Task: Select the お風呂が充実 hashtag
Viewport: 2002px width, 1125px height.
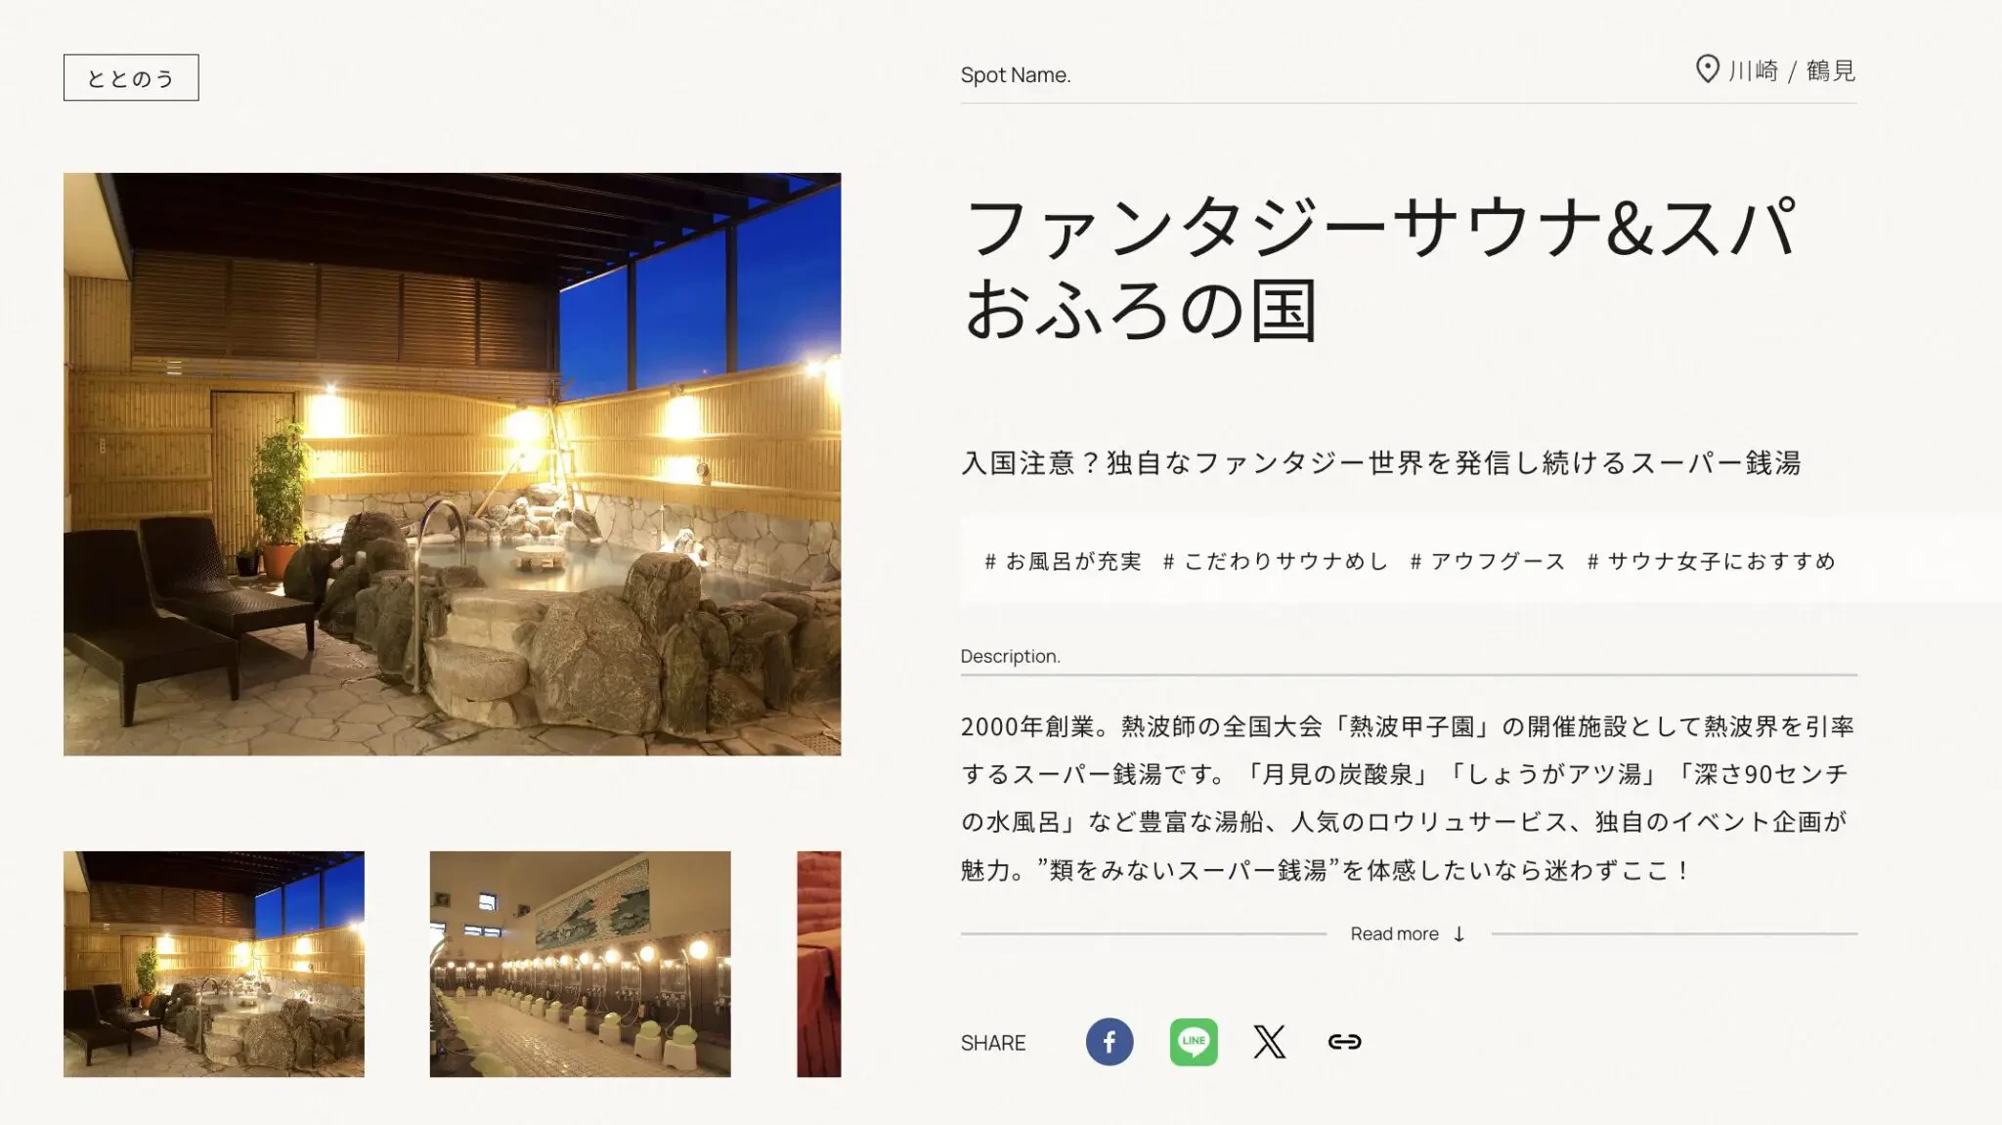Action: tap(1063, 561)
